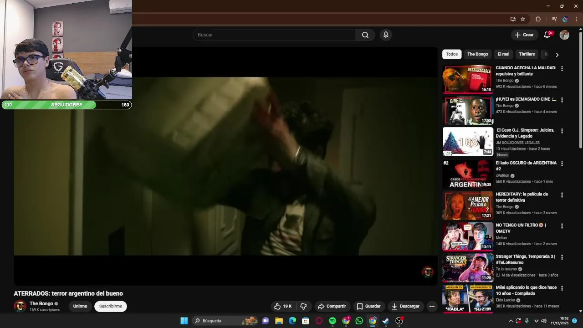Viewport: 583px width, 328px height.
Task: Click the JM SOLUCIONES LEGALES channel name
Action: 517,143
